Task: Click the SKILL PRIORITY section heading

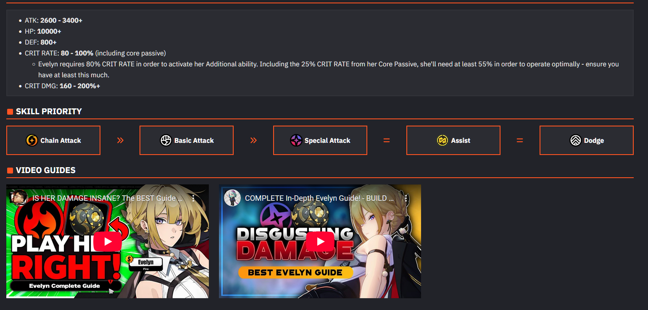Action: pyautogui.click(x=49, y=111)
